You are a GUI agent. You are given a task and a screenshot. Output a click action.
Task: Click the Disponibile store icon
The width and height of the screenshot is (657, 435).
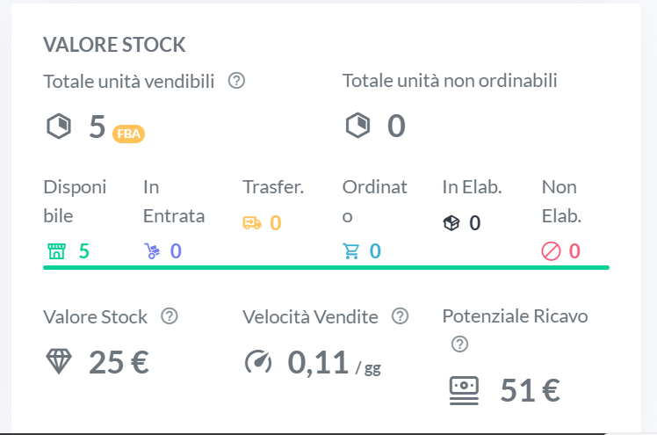coord(56,251)
